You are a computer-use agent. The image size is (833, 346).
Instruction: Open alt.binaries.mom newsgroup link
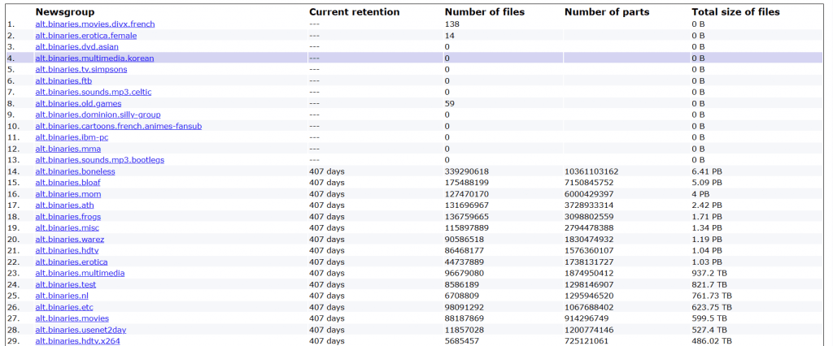[x=68, y=193]
